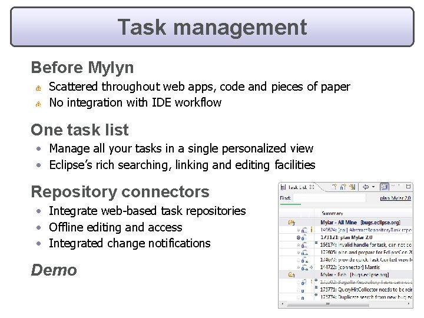Click the scroll right arrow in Task List

click(408, 304)
